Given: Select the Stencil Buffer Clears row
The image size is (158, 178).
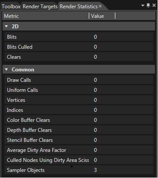Looking at the screenshot, I should coord(79,140).
